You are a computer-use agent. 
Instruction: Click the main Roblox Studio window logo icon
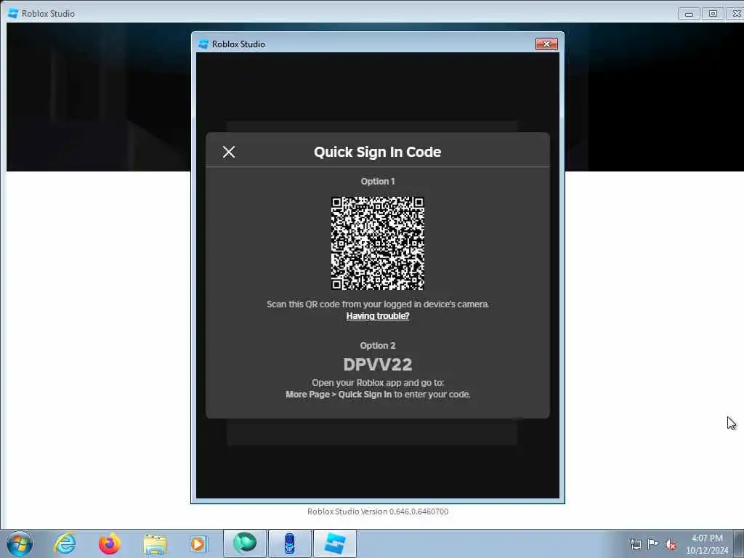click(13, 13)
